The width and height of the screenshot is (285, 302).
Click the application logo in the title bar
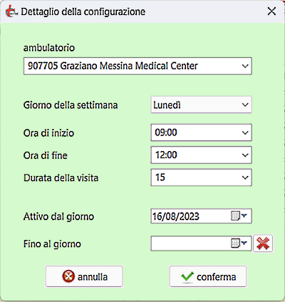[x=11, y=11]
